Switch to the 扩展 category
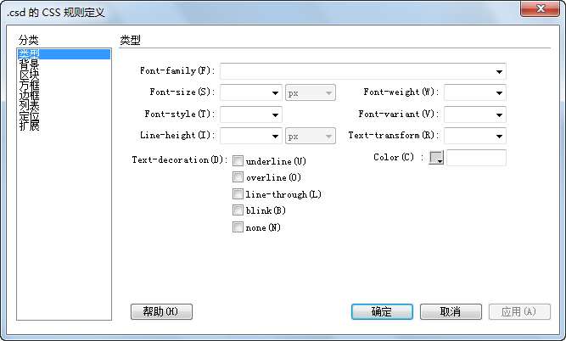This screenshot has height=341, width=566. pyautogui.click(x=29, y=126)
